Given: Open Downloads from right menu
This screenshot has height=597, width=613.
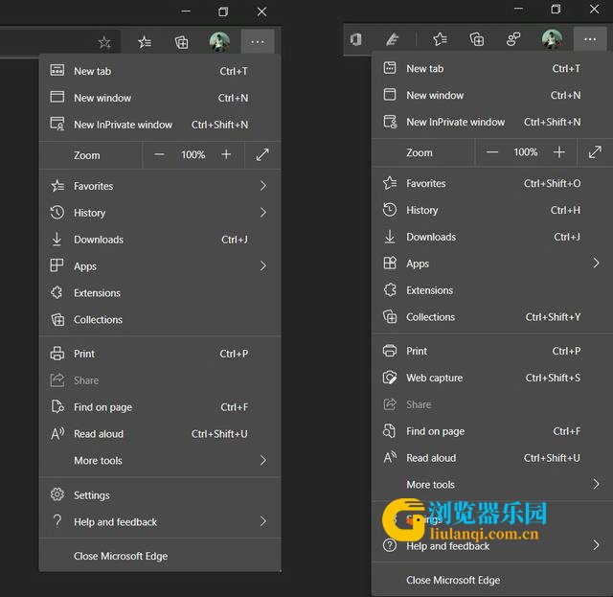Looking at the screenshot, I should [x=492, y=237].
